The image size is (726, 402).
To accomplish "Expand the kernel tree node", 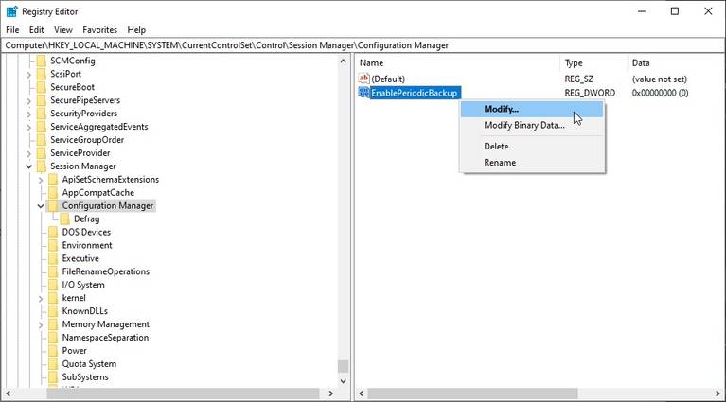I will click(41, 299).
